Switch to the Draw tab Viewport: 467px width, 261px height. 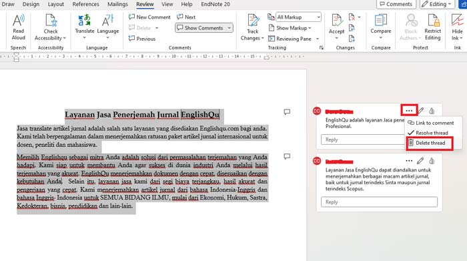tap(8, 4)
